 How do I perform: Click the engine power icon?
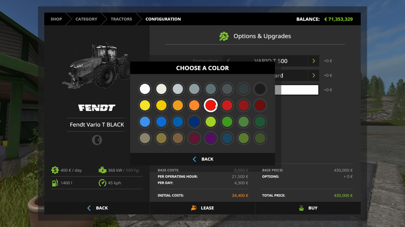[x=103, y=170]
